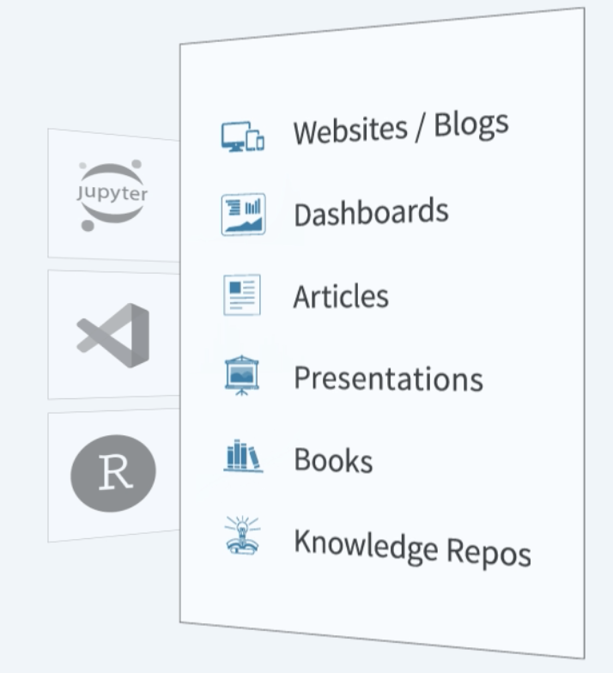Click the bookshelf icon next to Books
Screen dimensions: 613x673
tap(242, 457)
